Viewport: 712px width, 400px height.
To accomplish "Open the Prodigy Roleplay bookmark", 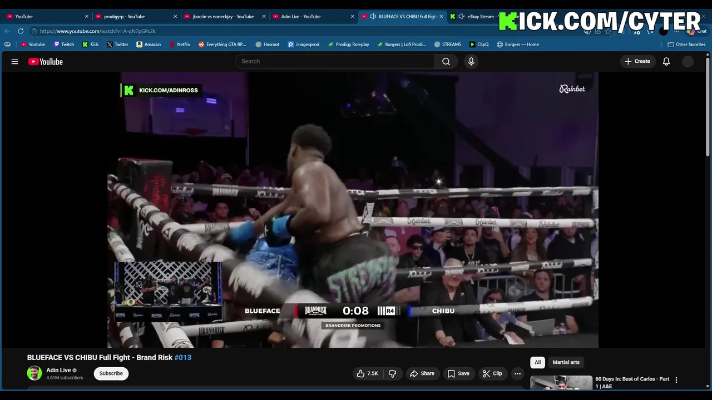I will click(x=348, y=44).
